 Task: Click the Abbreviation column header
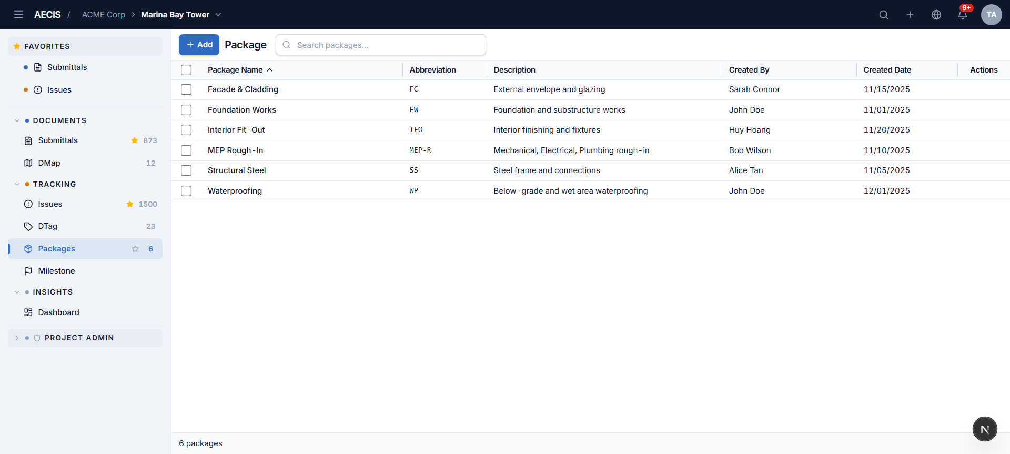pos(433,70)
